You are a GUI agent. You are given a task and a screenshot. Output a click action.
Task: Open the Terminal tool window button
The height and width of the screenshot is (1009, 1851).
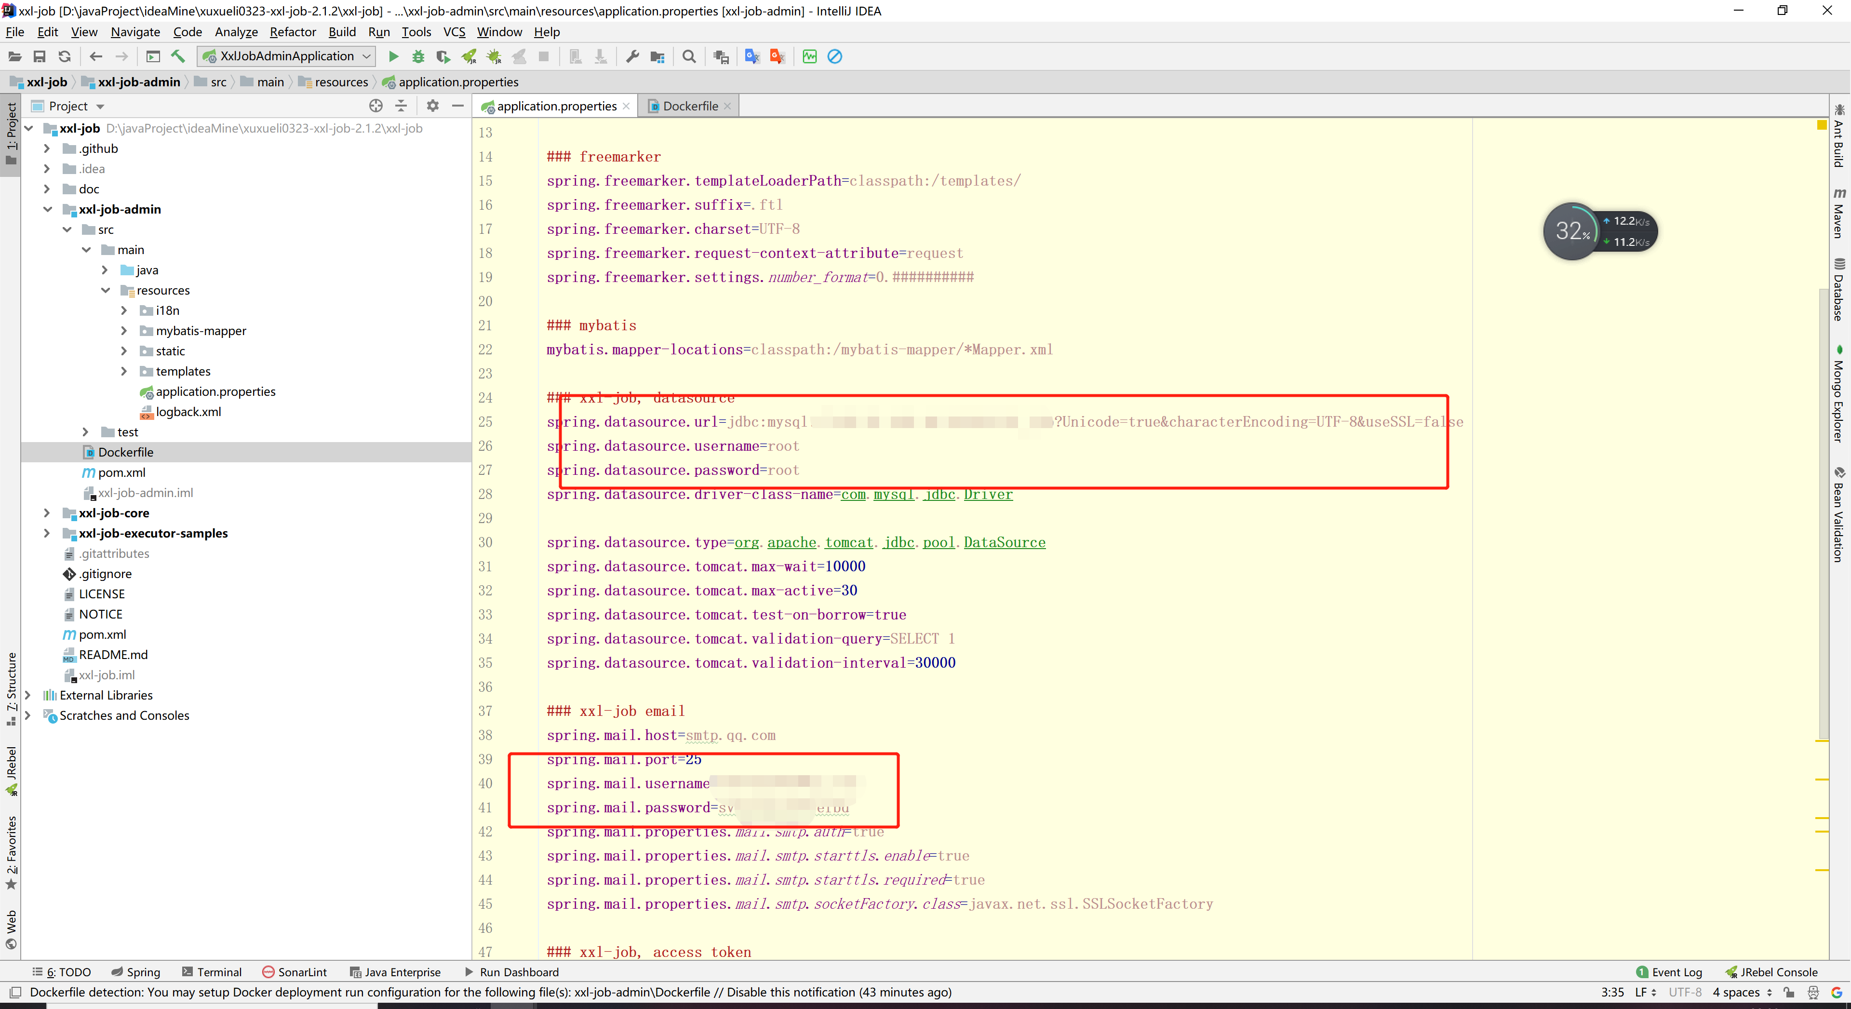click(212, 971)
